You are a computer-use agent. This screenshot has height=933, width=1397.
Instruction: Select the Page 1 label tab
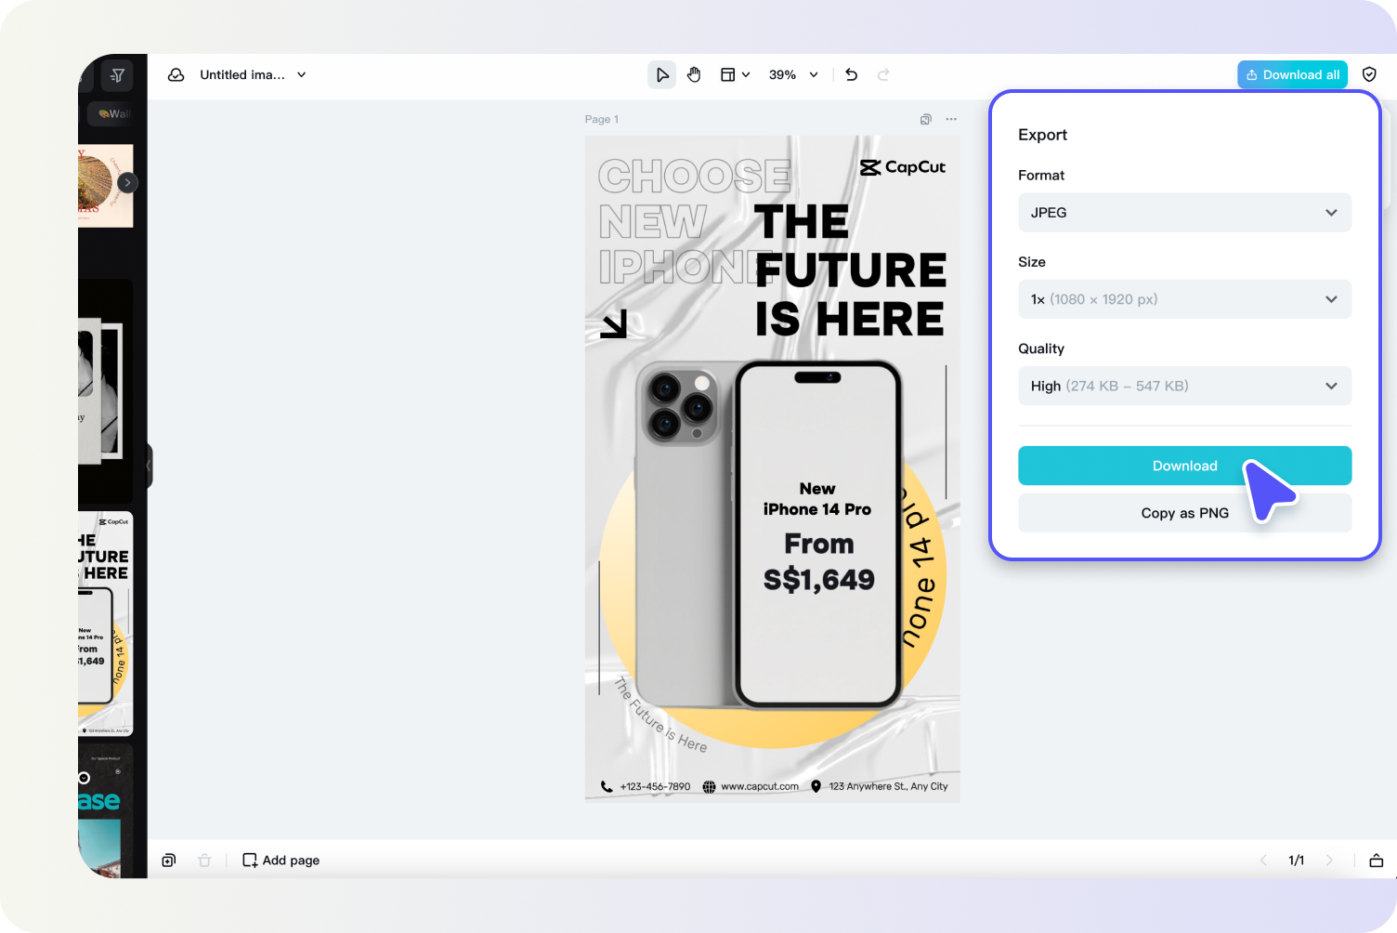point(601,119)
